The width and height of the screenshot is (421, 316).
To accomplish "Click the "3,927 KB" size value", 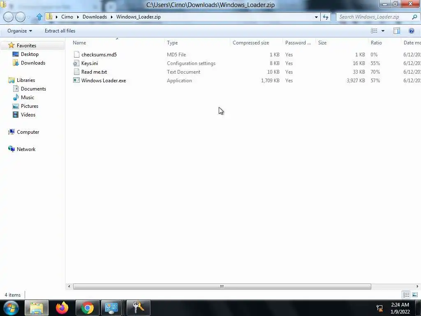I will tap(356, 80).
